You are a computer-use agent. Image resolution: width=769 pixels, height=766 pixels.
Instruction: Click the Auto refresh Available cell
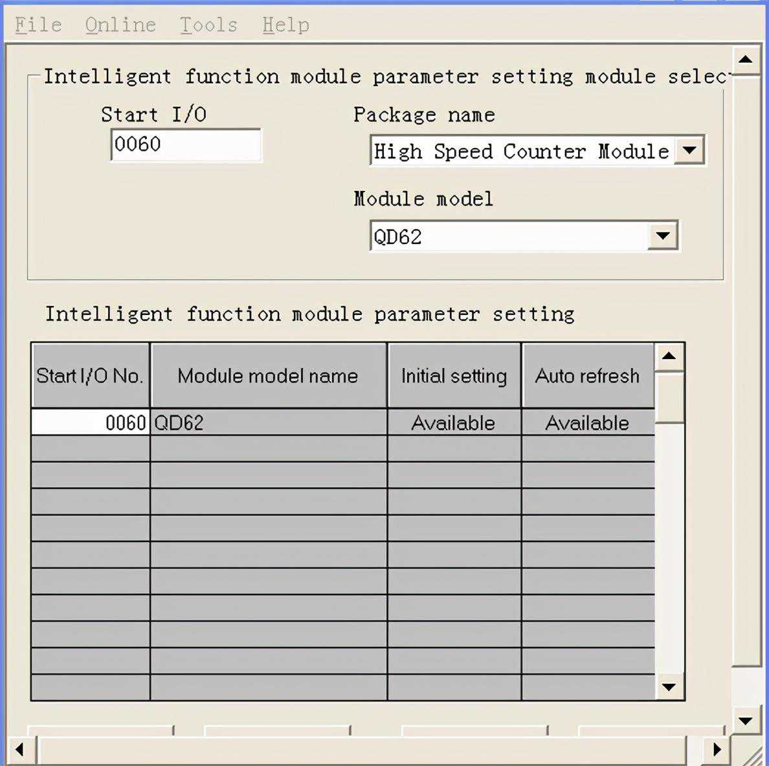[587, 422]
